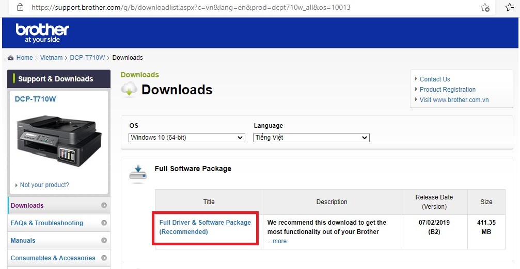Click Not your product? link
The height and width of the screenshot is (269, 520).
pyautogui.click(x=44, y=184)
